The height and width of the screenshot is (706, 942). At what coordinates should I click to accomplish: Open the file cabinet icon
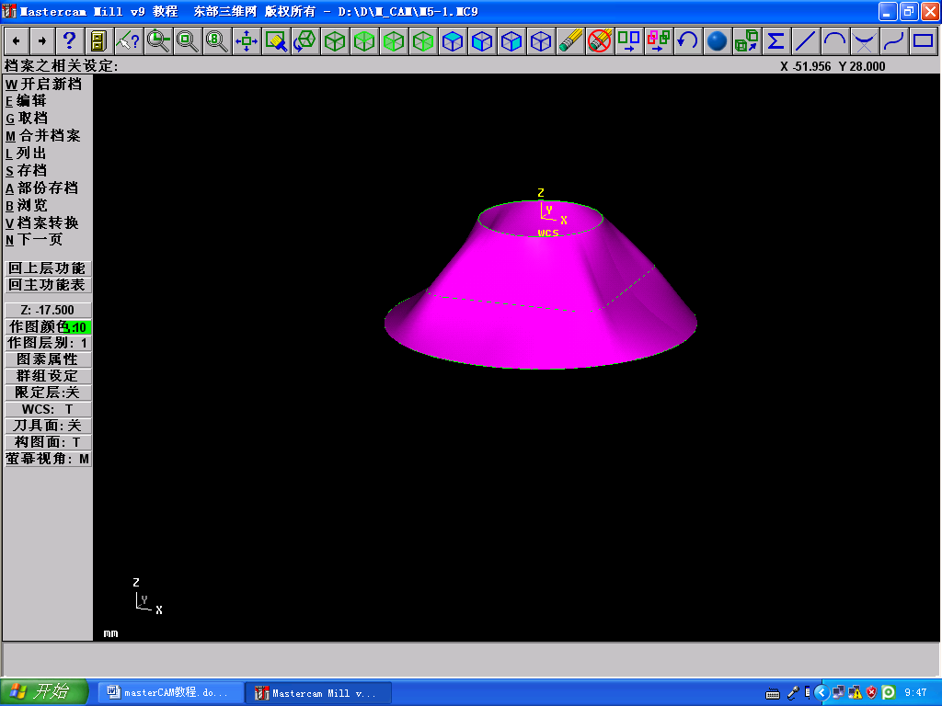[x=98, y=40]
